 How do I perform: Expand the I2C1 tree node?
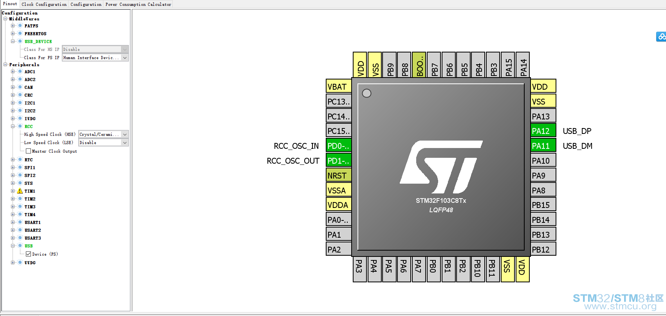[13, 103]
